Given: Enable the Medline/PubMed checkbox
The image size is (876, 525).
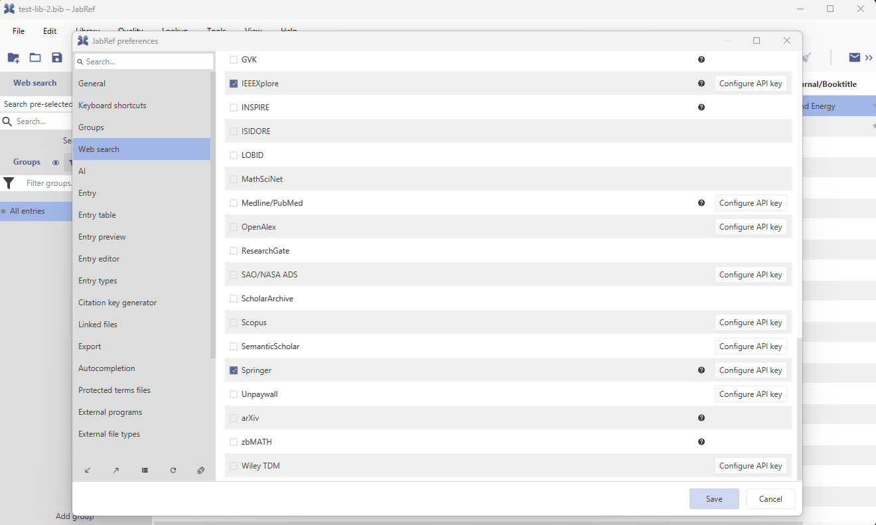Looking at the screenshot, I should click(234, 203).
